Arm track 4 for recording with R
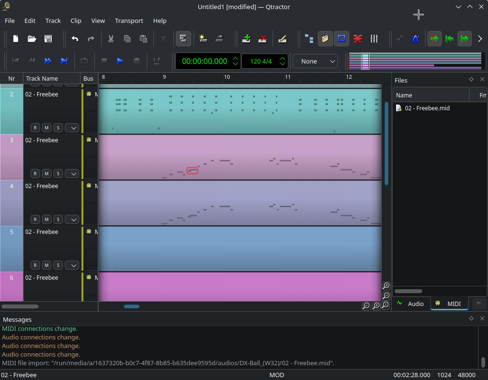Image resolution: width=488 pixels, height=380 pixels. click(35, 219)
